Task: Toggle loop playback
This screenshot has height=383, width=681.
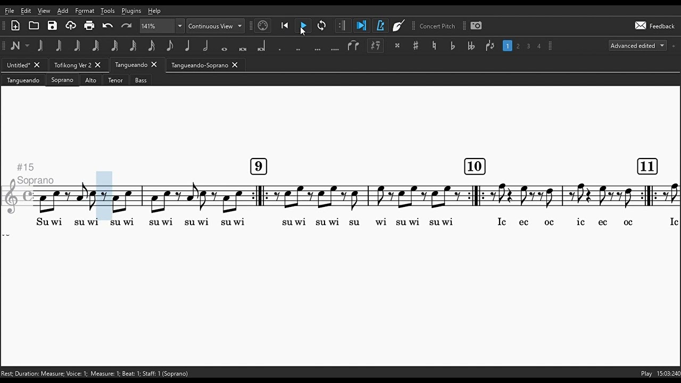Action: (321, 26)
